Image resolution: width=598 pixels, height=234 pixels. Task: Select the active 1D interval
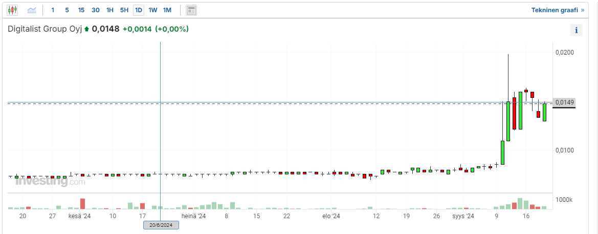pyautogui.click(x=139, y=10)
